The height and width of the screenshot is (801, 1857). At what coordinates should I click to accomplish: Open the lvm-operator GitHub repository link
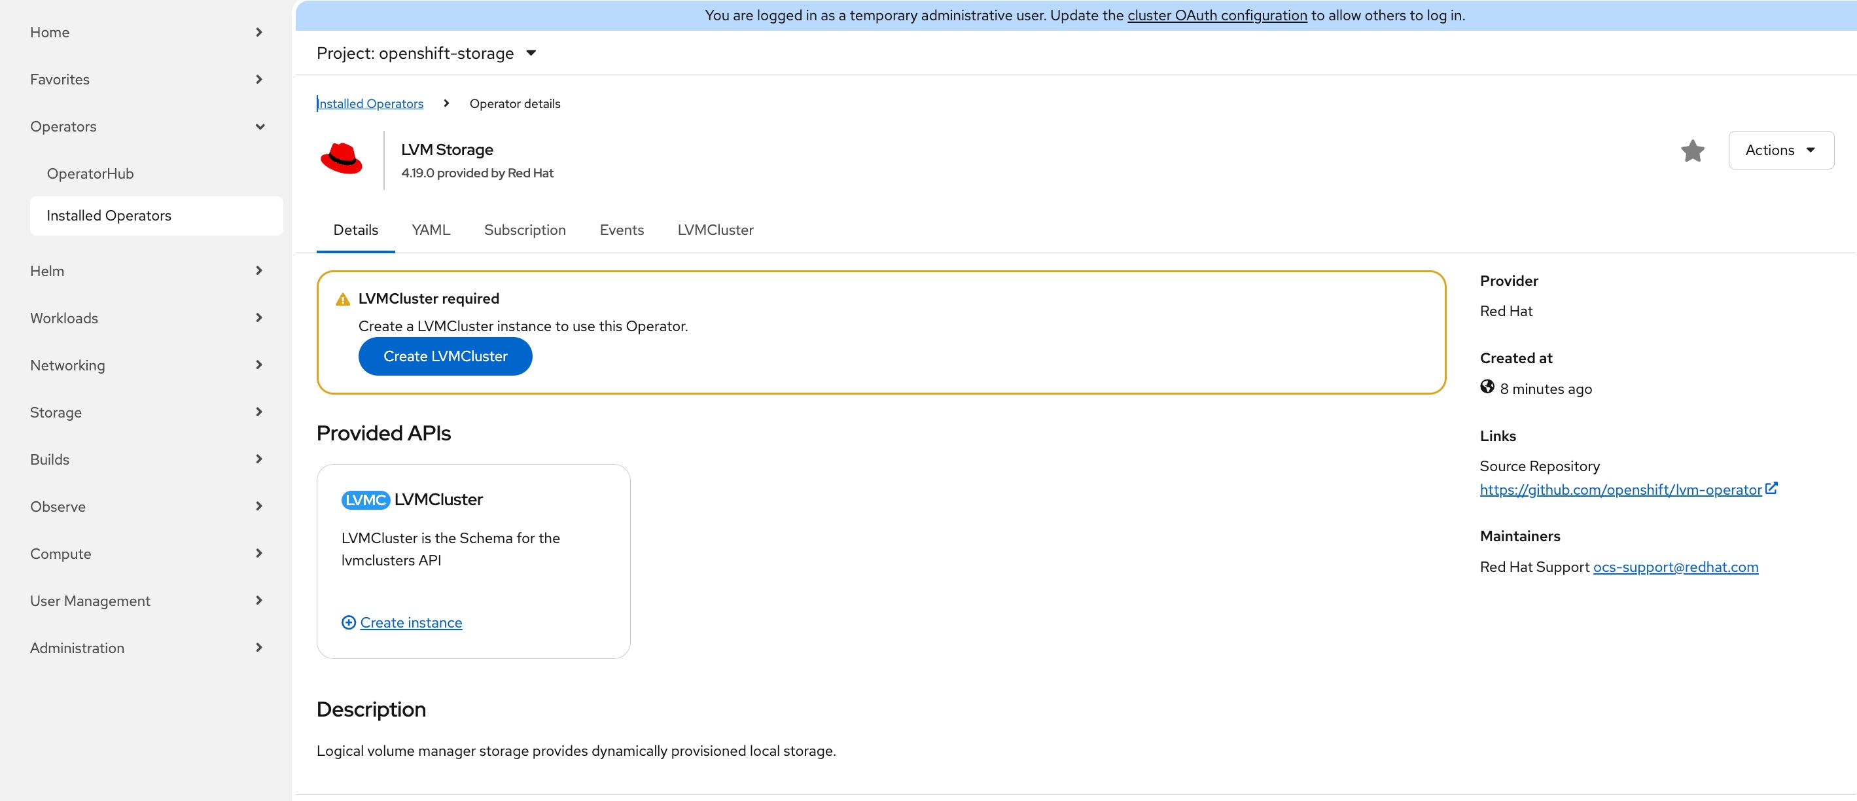pyautogui.click(x=1621, y=489)
